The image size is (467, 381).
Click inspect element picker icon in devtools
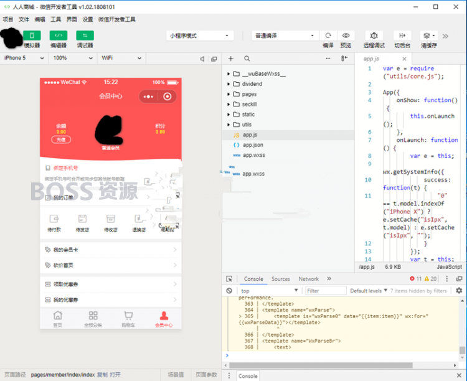(229, 279)
